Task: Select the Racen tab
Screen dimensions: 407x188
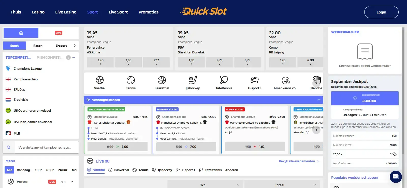Action: pos(38,46)
